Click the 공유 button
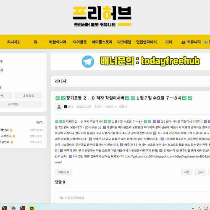This screenshot has height=210, width=210. (x=200, y=172)
